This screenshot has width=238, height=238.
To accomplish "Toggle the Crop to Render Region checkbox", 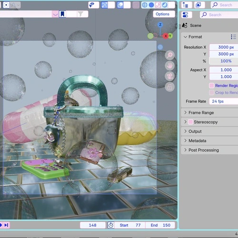I will 211,92.
